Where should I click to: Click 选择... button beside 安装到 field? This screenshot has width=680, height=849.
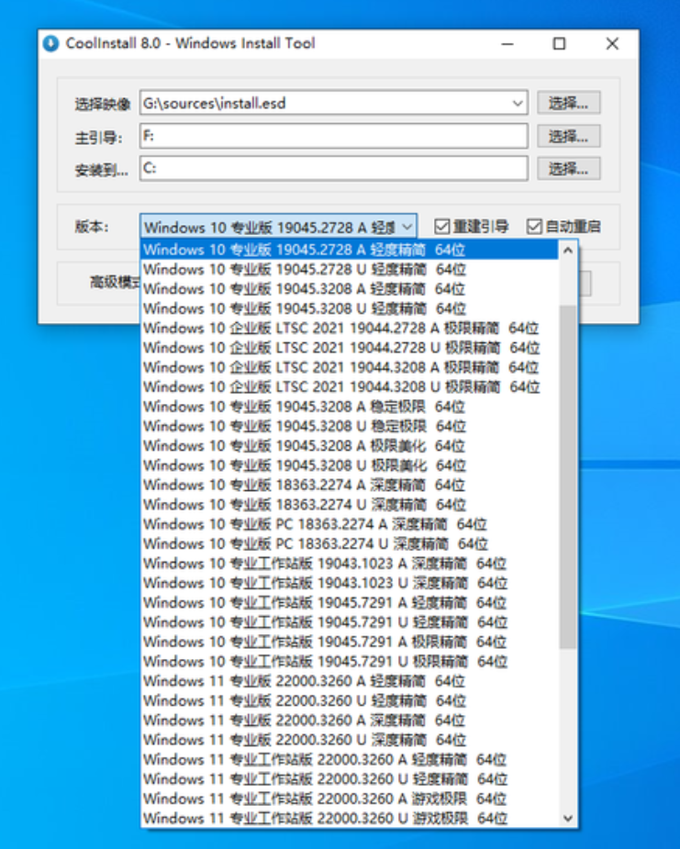coord(568,169)
